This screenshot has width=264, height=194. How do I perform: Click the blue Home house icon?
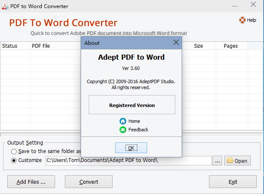[123, 121]
